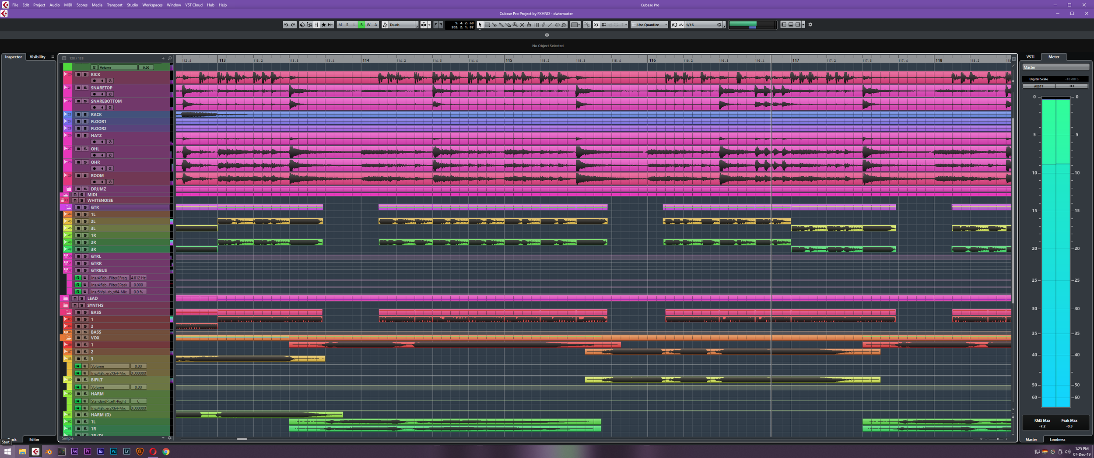Image resolution: width=1094 pixels, height=458 pixels.
Task: Open the Transport menu
Action: 115,5
